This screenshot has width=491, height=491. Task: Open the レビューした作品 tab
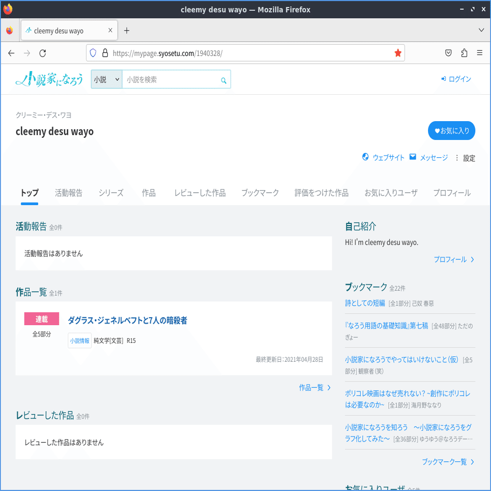200,193
